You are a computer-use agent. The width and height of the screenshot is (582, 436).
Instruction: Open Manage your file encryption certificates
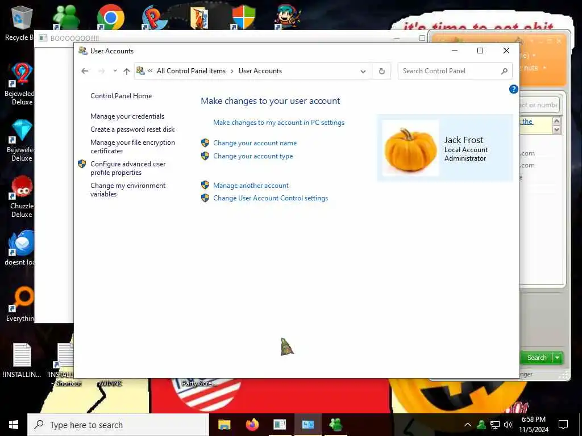point(132,146)
